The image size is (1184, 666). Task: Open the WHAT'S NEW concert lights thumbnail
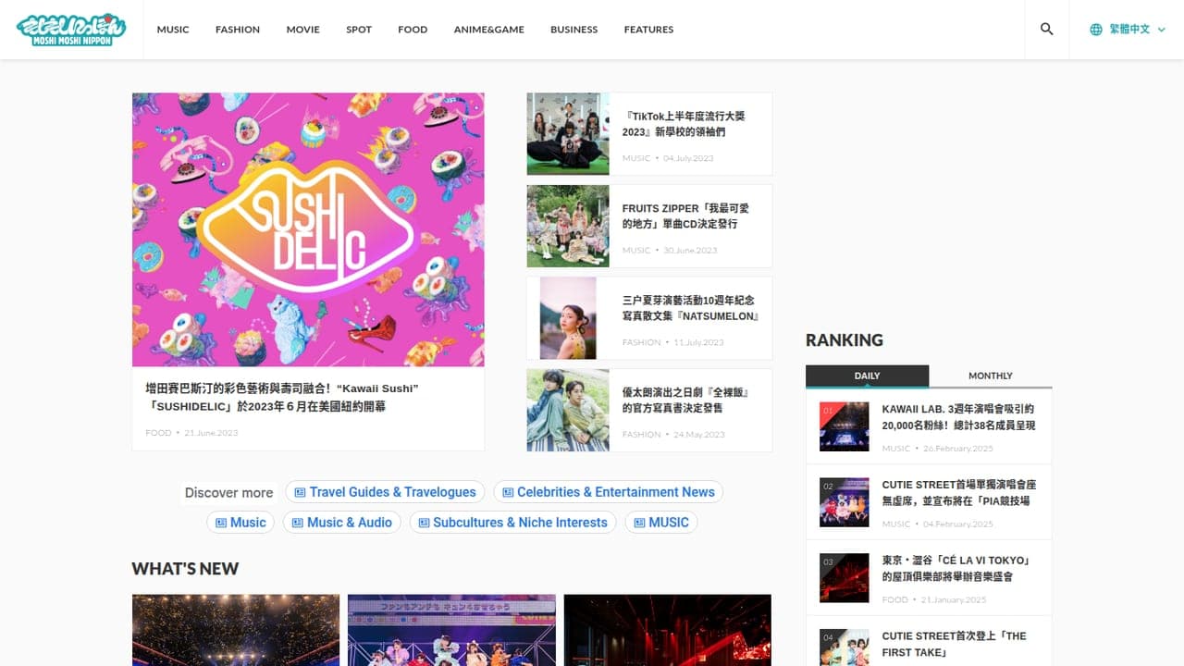point(236,631)
